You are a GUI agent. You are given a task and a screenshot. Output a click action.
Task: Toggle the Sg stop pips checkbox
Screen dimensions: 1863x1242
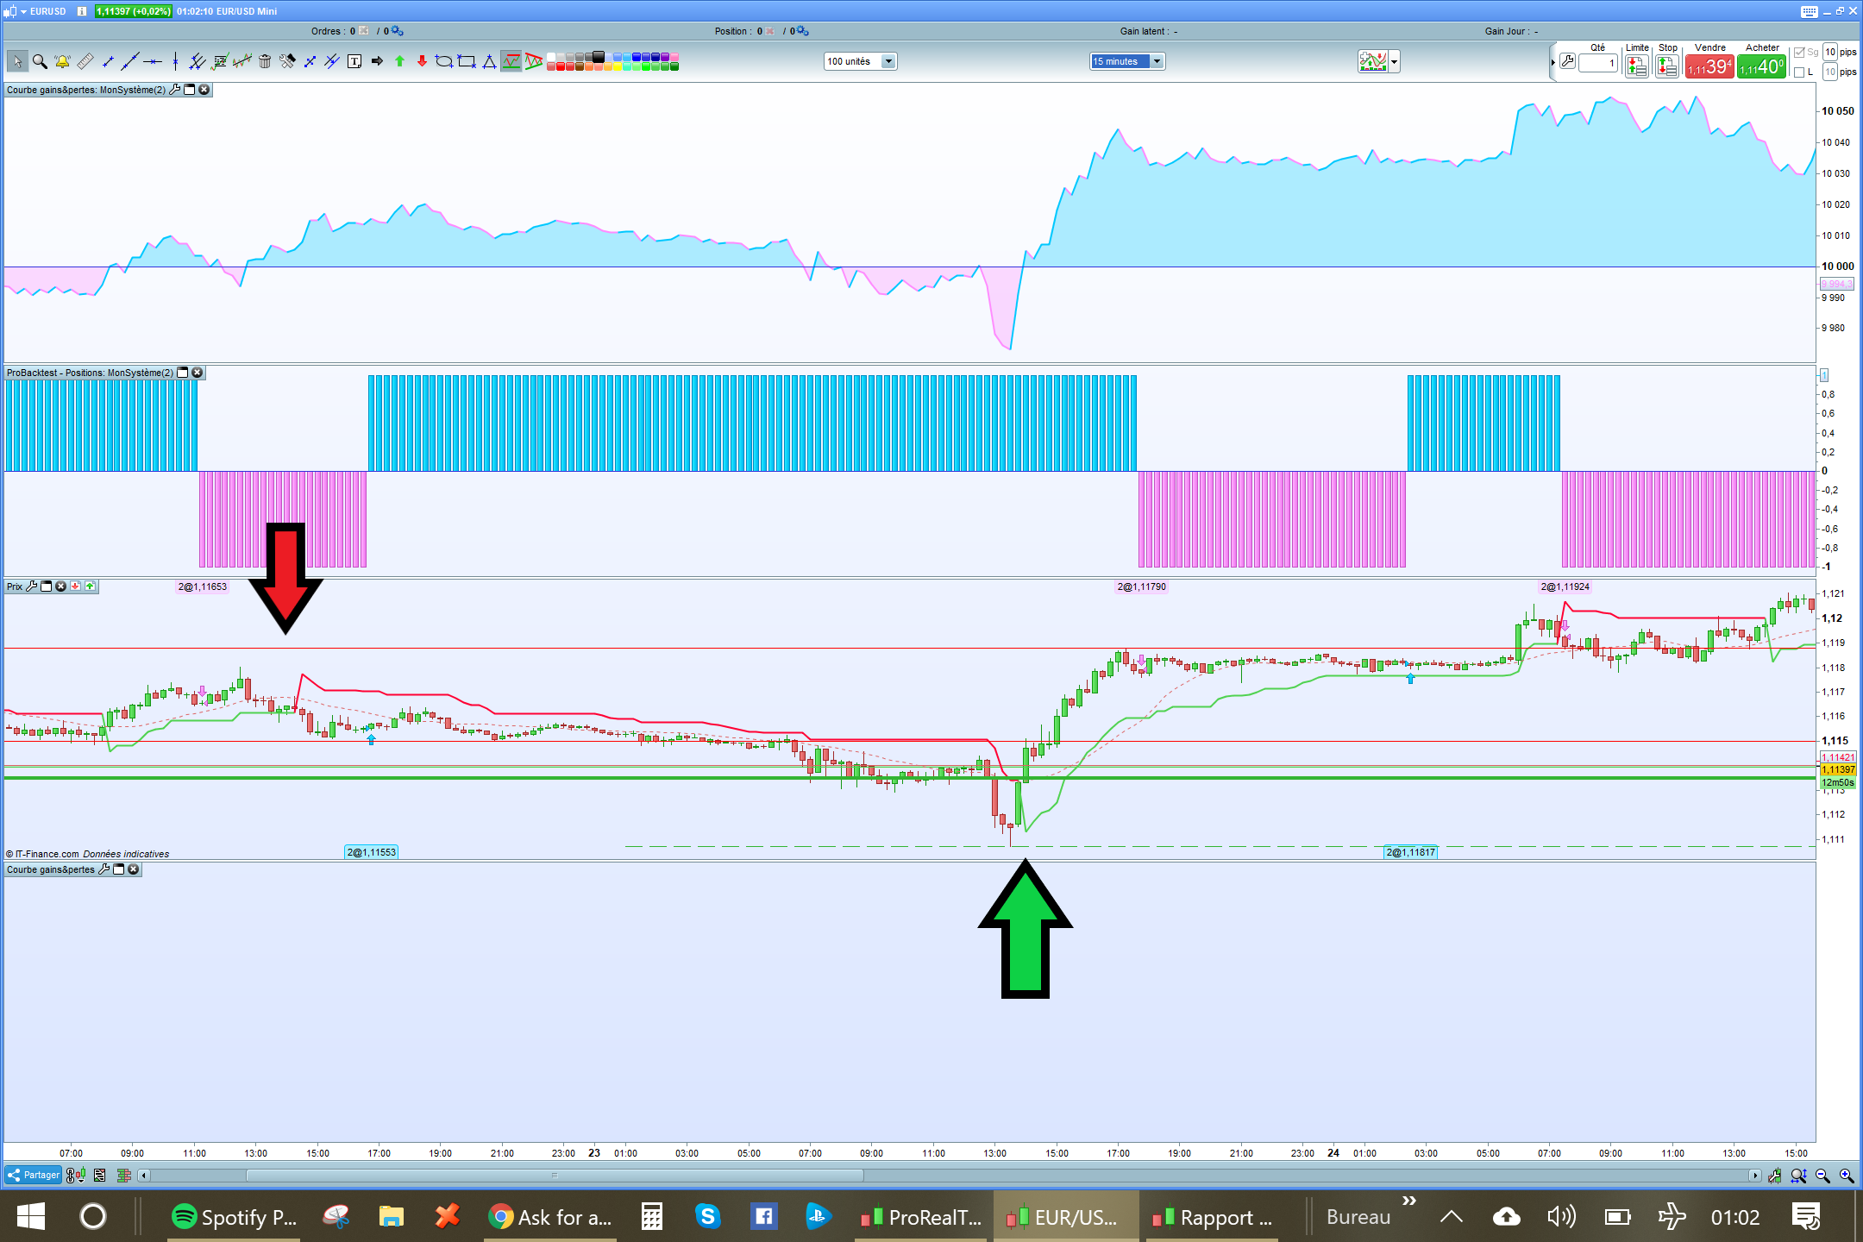[1799, 53]
